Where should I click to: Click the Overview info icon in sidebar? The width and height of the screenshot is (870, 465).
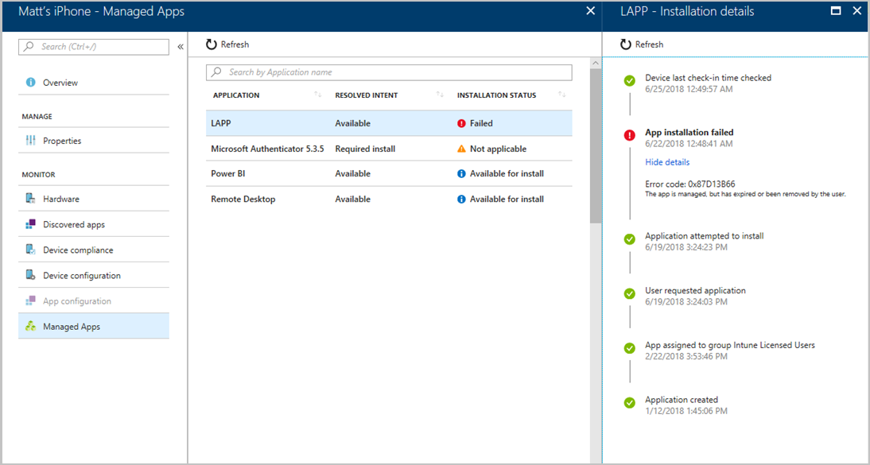point(31,83)
